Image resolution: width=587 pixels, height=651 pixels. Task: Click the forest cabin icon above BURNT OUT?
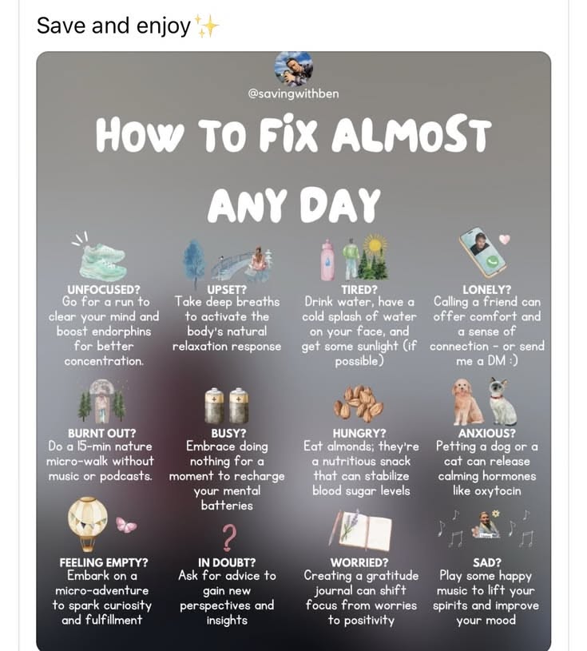click(x=101, y=400)
